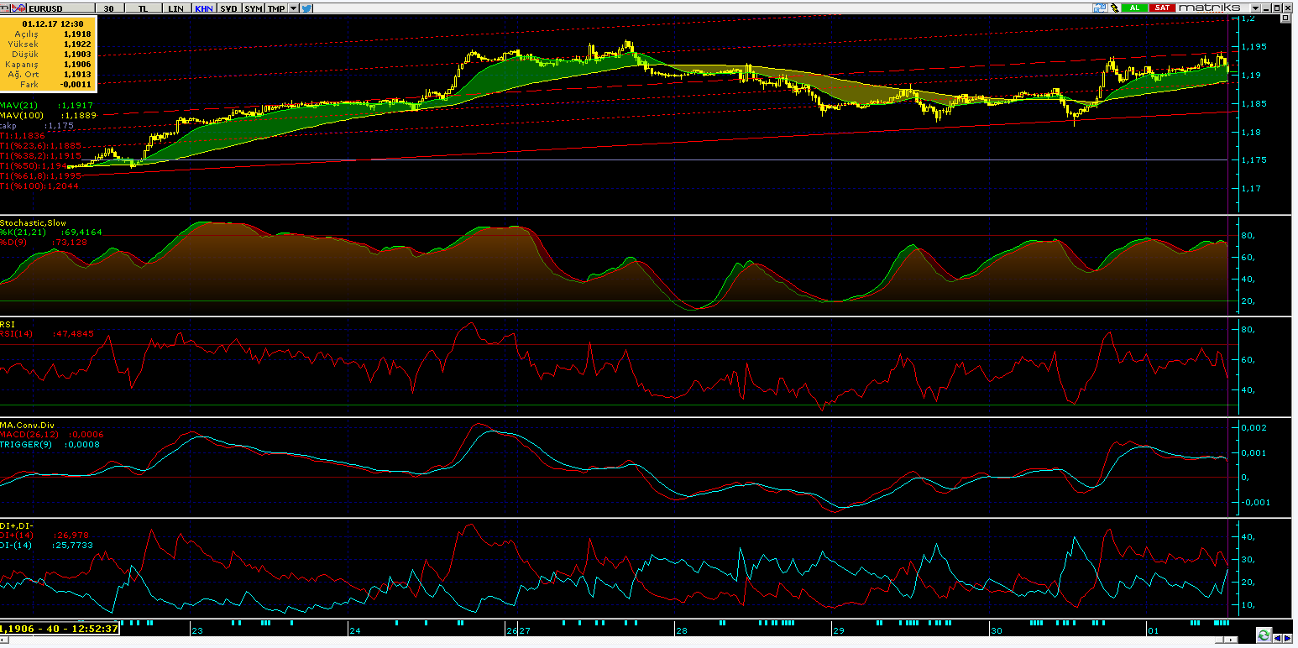Click the horizontal scrollbar right arrow
The image size is (1298, 648).
(x=1229, y=640)
